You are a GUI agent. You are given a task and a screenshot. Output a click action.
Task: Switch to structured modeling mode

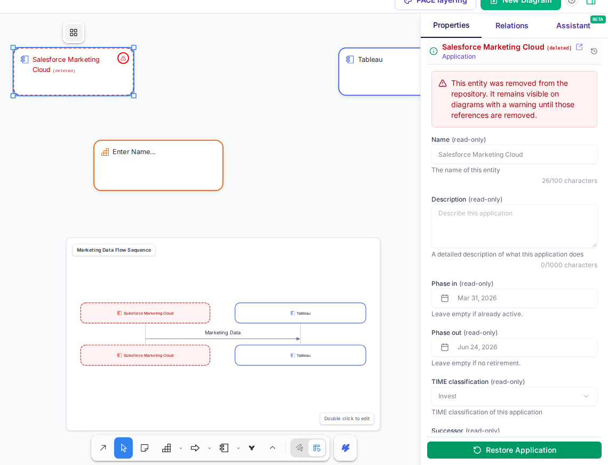[317, 448]
